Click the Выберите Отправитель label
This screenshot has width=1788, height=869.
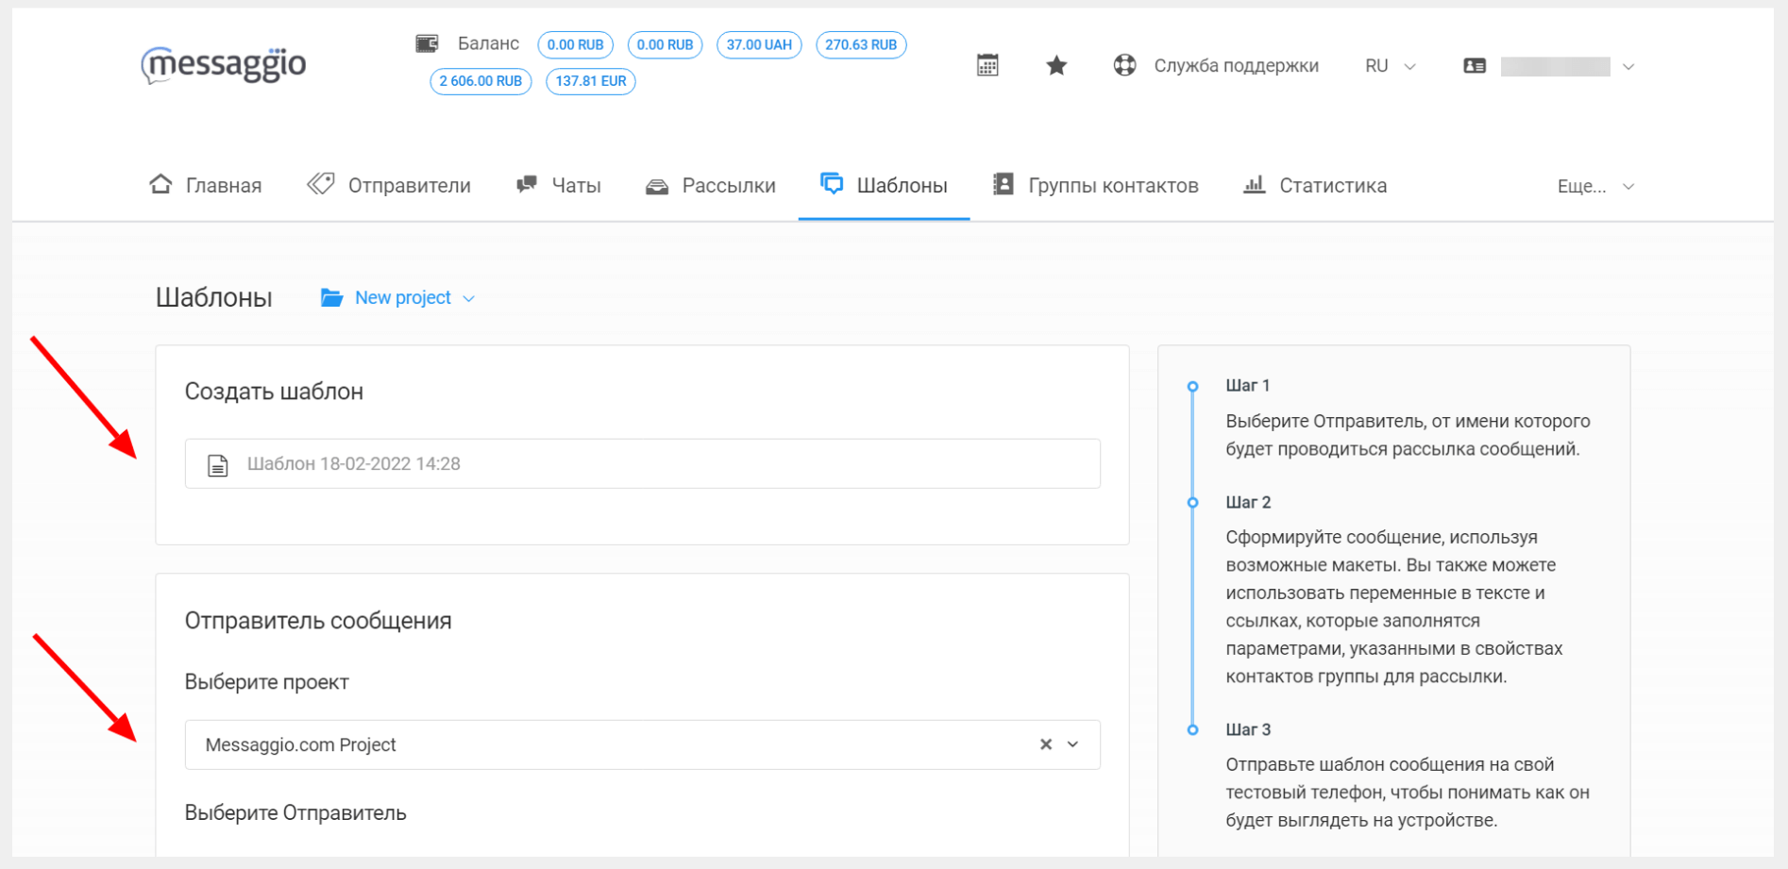point(295,813)
